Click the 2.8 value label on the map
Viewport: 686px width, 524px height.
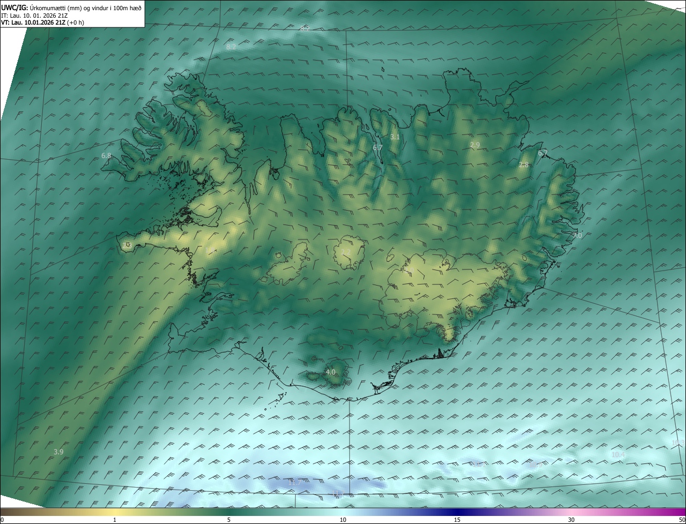tap(524, 165)
